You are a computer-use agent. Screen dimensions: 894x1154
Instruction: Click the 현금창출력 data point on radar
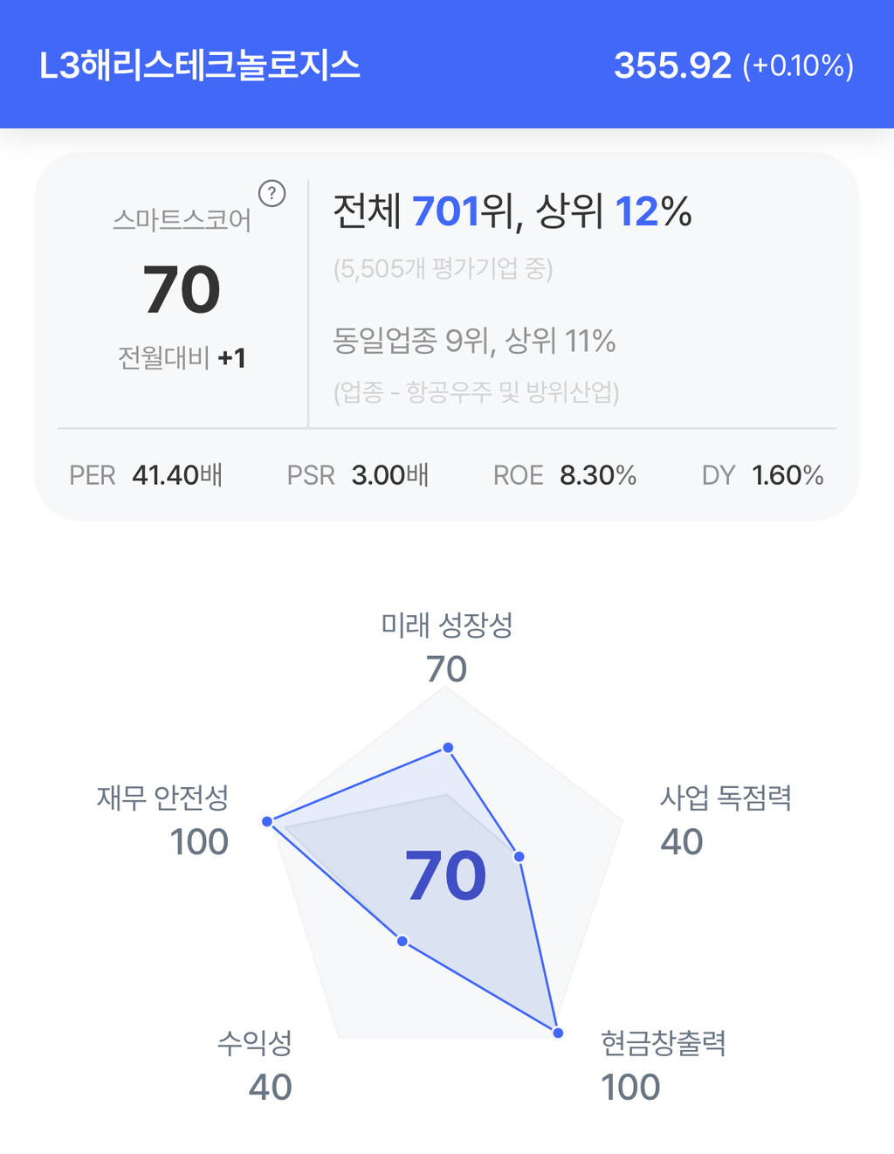click(x=558, y=1033)
